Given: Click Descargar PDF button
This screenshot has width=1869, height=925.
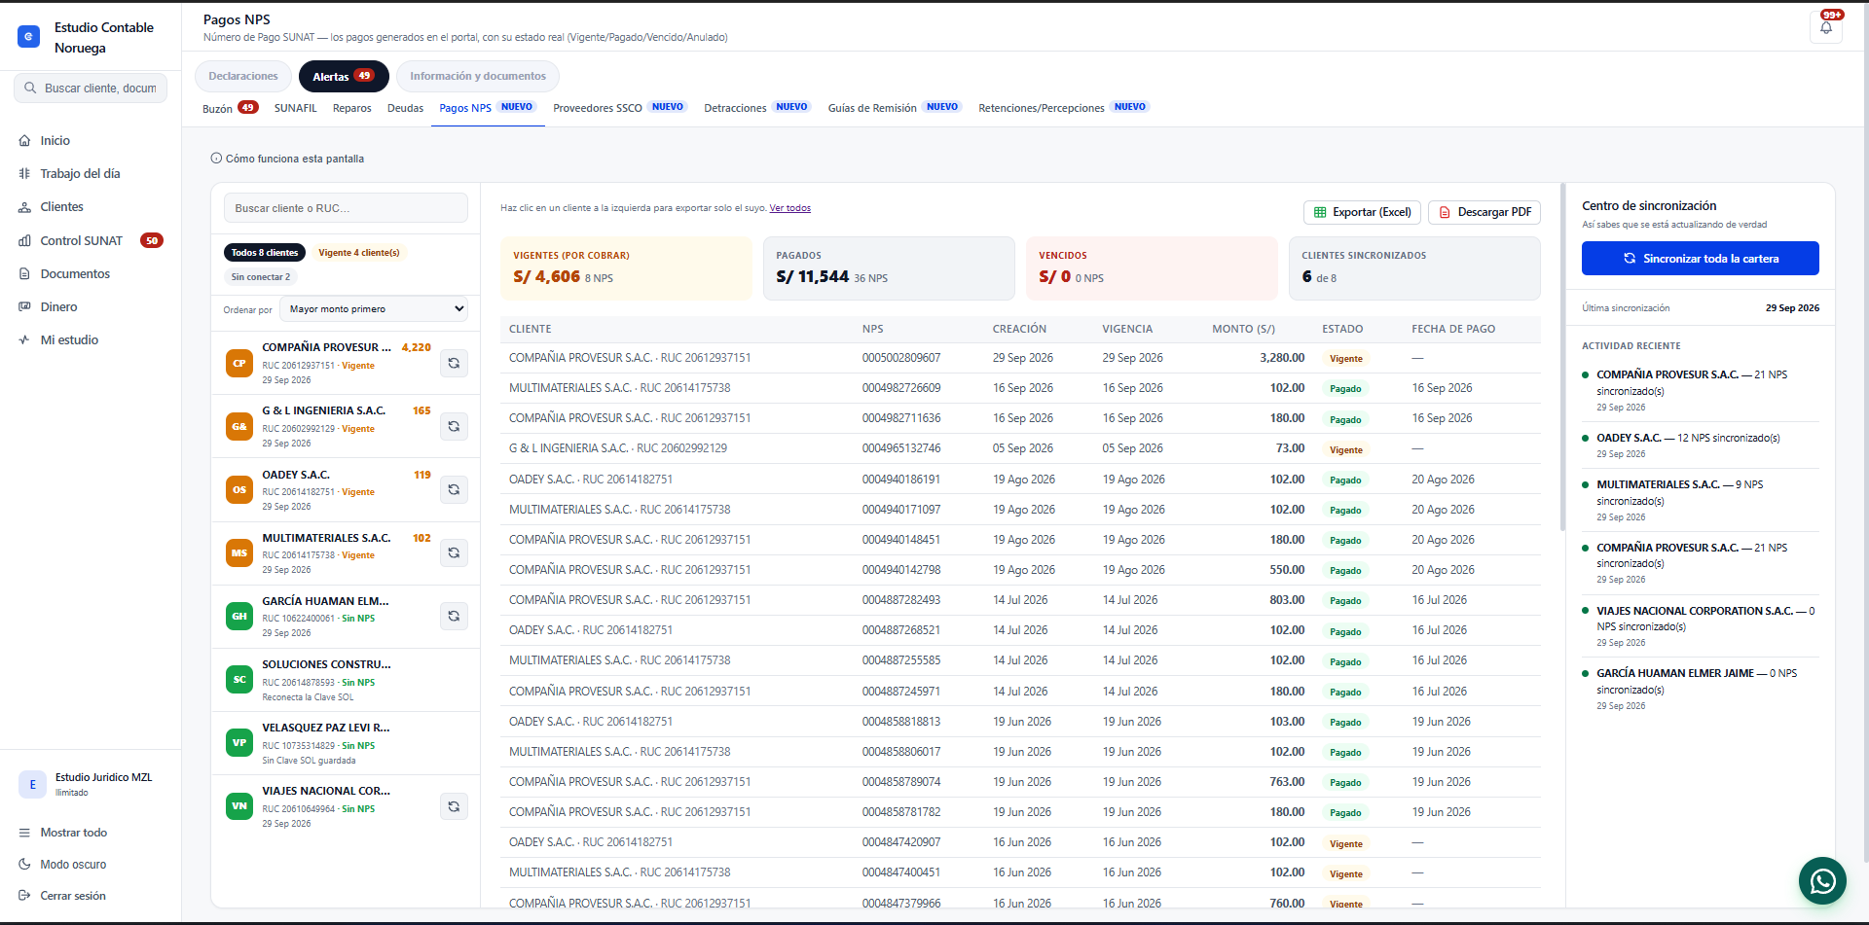Looking at the screenshot, I should pyautogui.click(x=1484, y=212).
